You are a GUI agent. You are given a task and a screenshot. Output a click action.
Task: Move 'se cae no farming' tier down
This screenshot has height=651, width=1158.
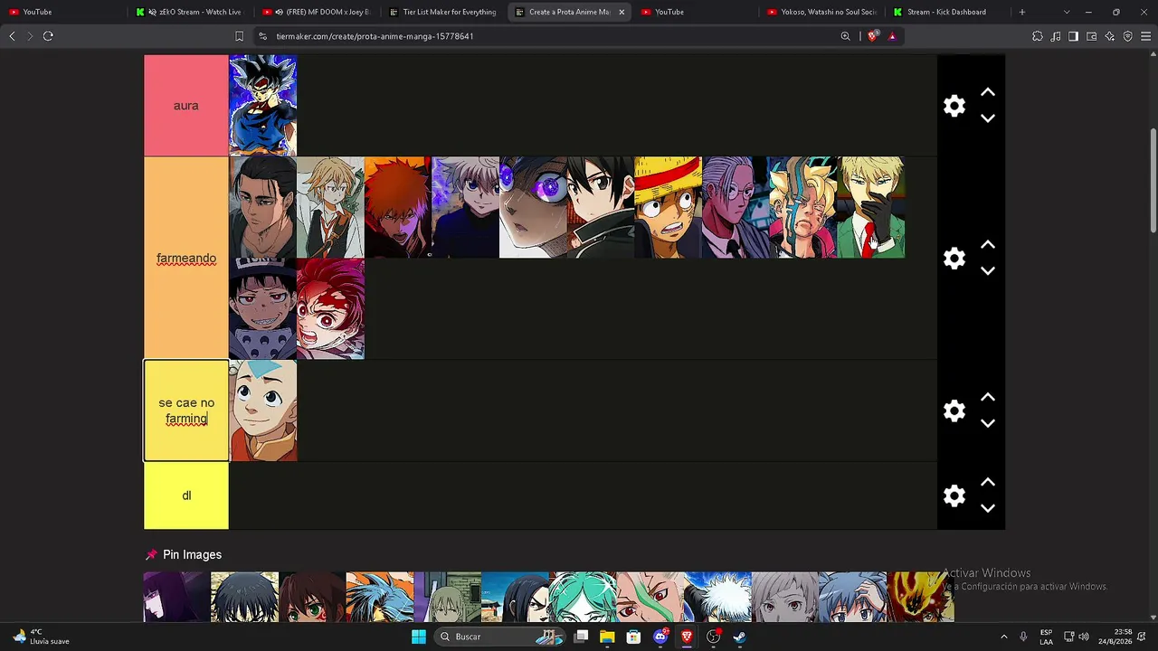coord(988,424)
